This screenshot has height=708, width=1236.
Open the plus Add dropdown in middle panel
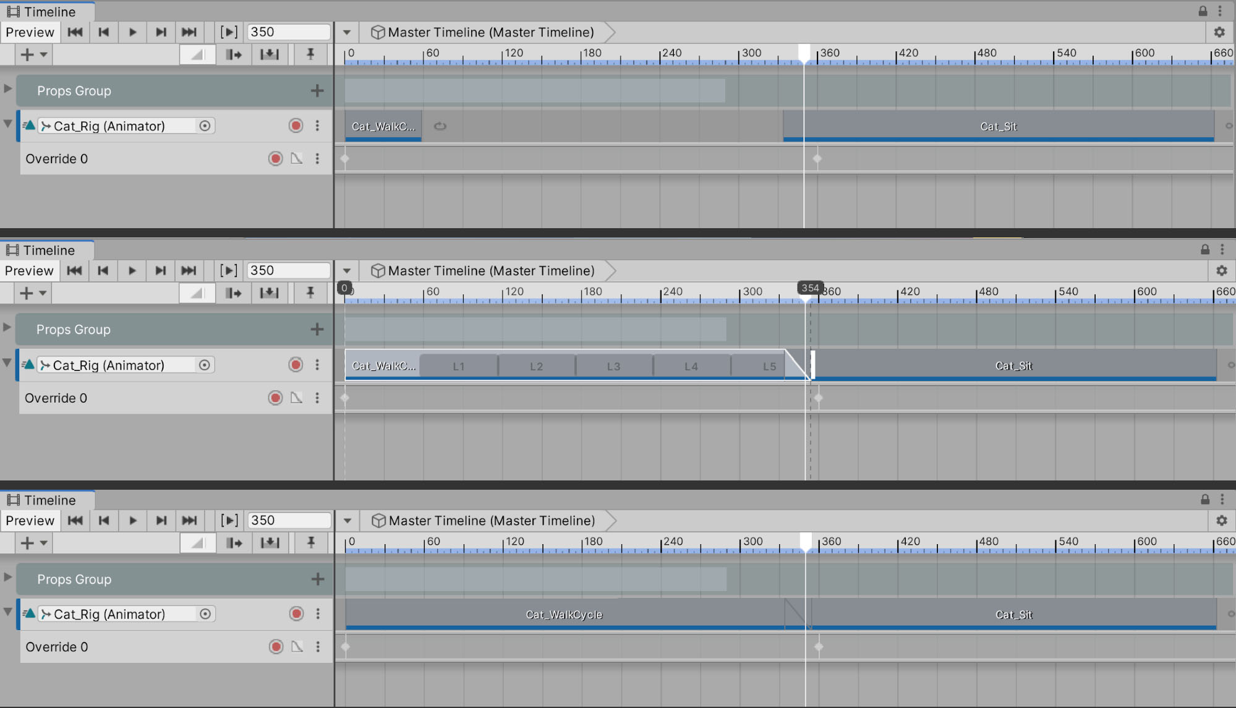(33, 293)
